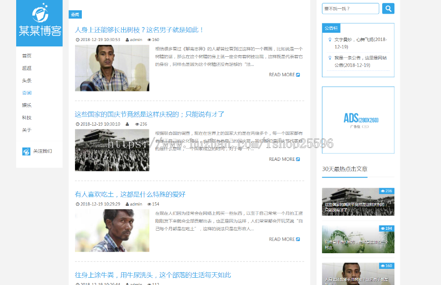The width and height of the screenshot is (441, 285).
Task: Click the user icon in national day article meta
Action: 127,124
